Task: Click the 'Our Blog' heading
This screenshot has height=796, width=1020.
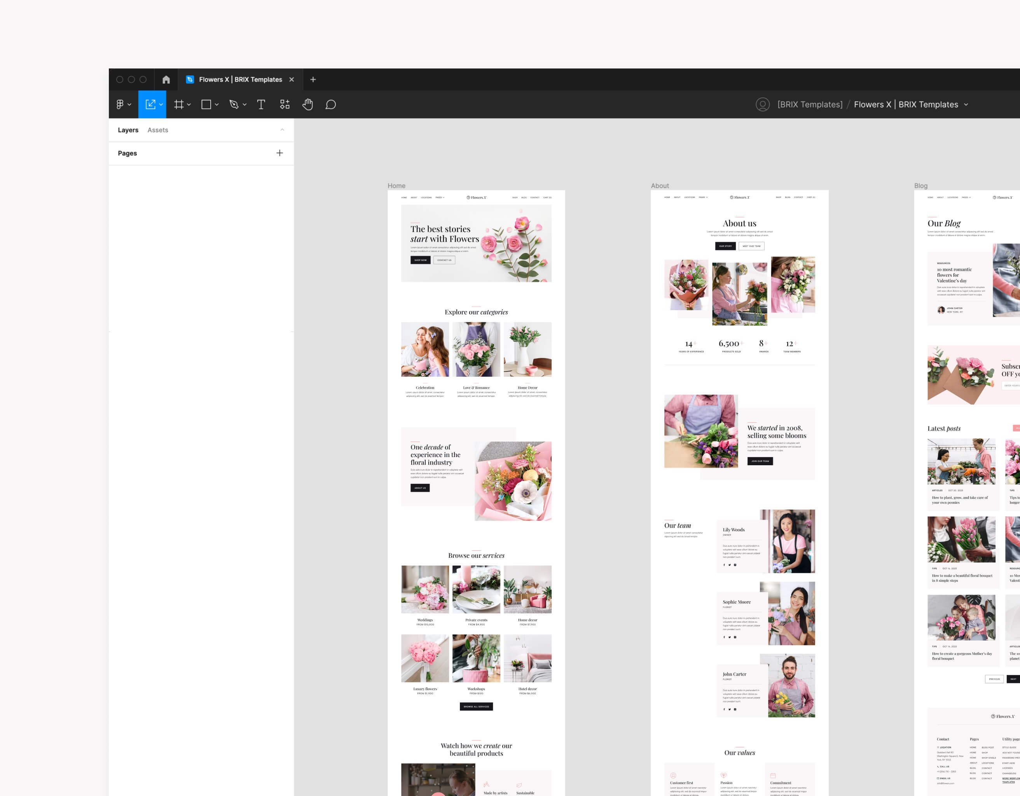Action: [x=944, y=223]
